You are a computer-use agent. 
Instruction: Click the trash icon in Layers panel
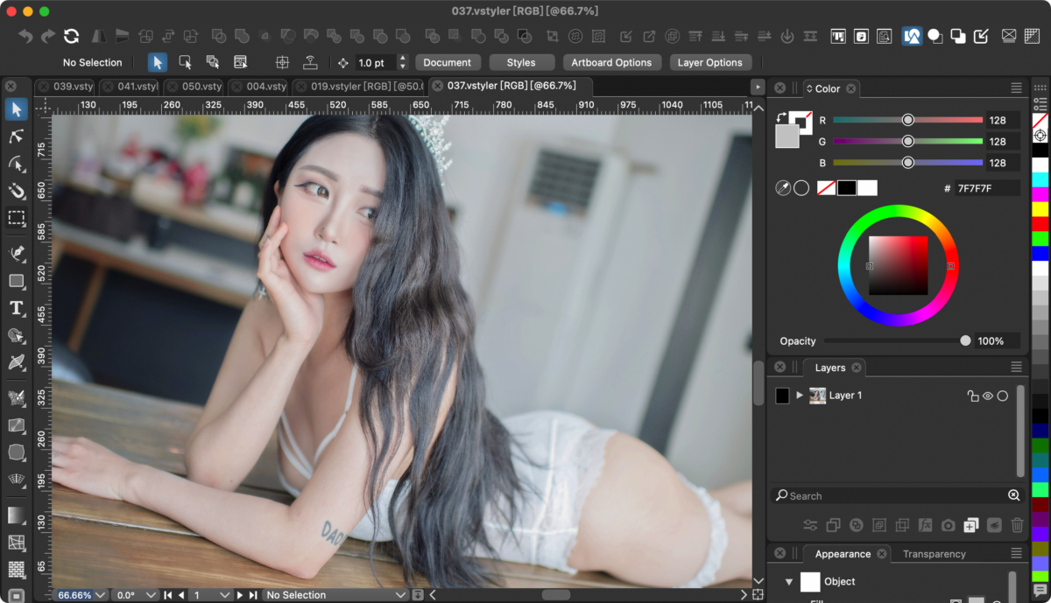[x=1017, y=525]
